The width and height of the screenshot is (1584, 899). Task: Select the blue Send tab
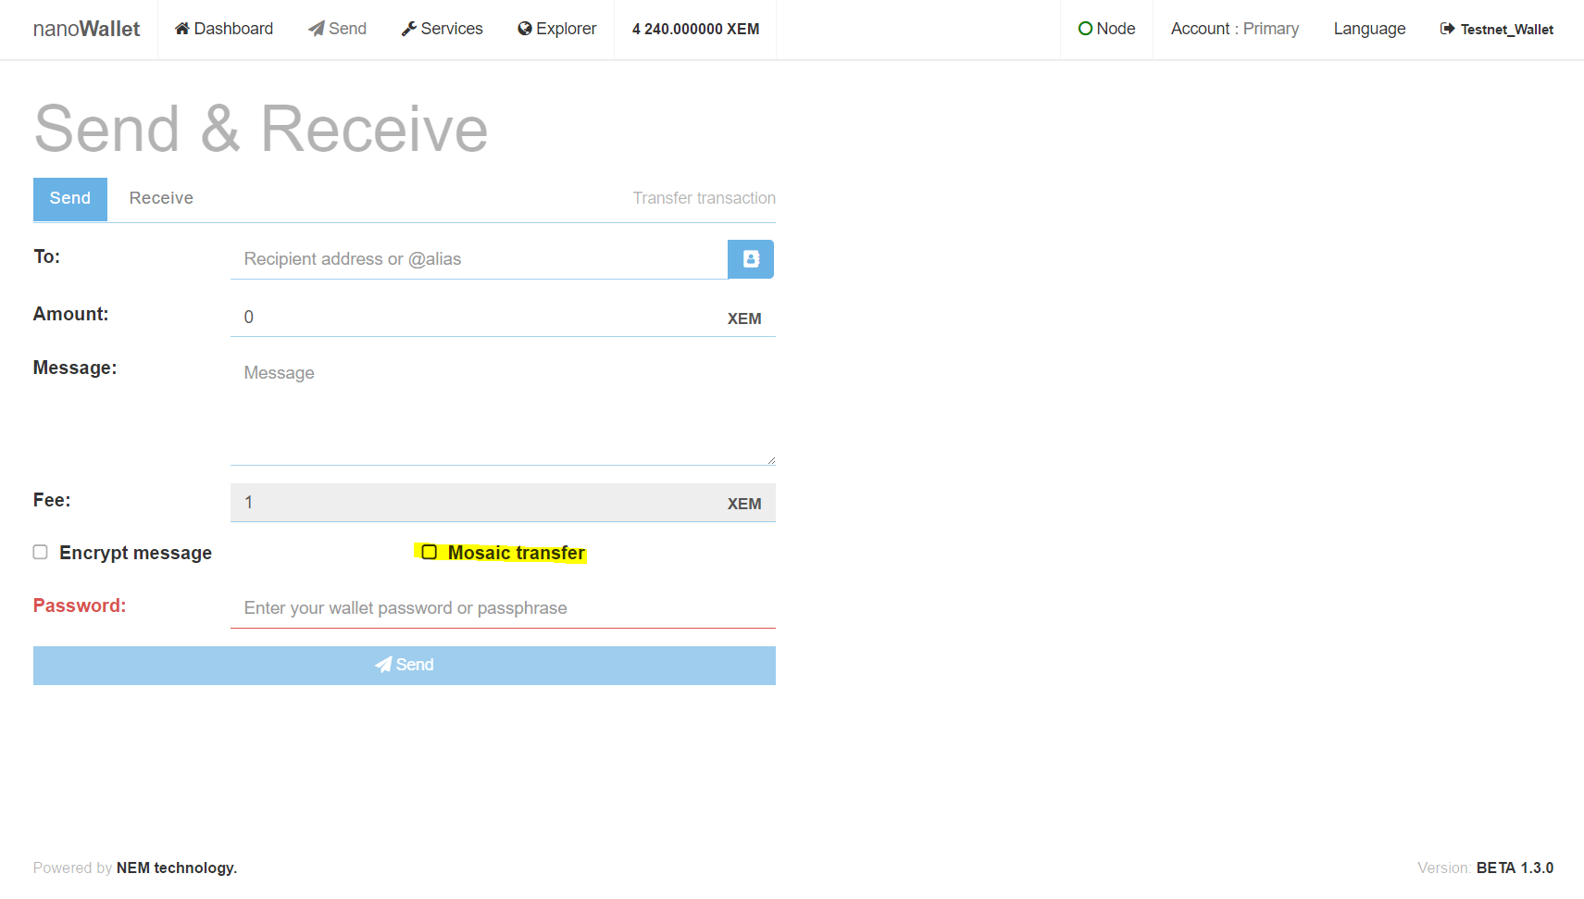[x=70, y=199]
